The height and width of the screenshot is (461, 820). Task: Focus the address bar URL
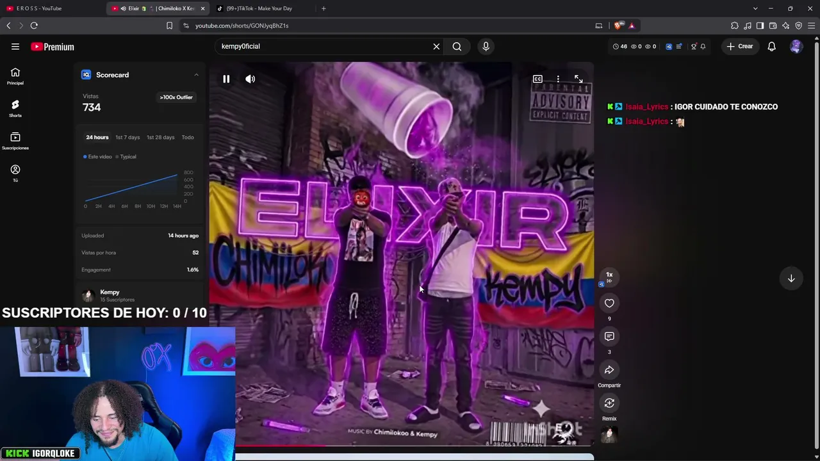coord(242,26)
